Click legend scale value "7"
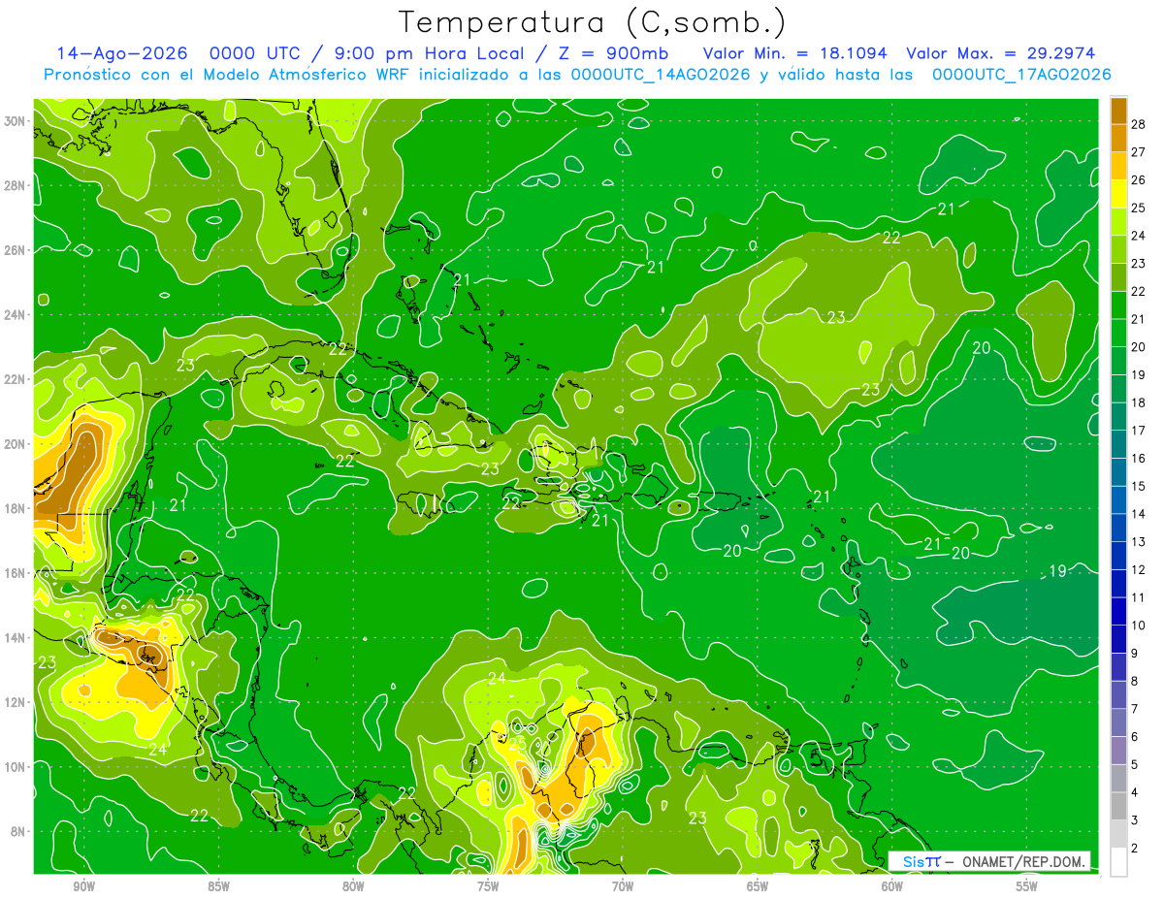The image size is (1164, 899). click(1136, 709)
